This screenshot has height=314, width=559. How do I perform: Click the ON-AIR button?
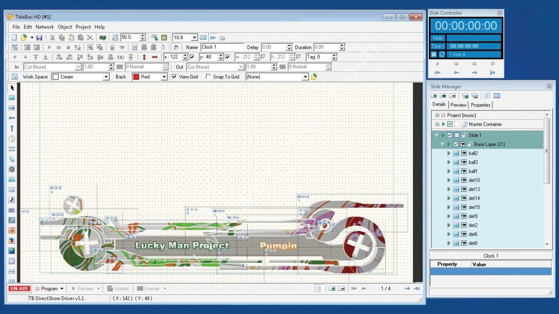(x=18, y=289)
